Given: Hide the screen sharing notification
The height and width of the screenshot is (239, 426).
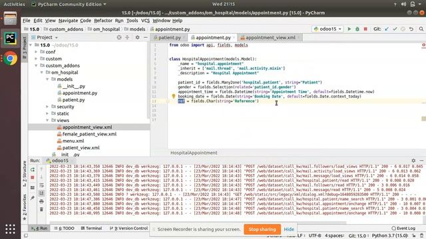Looking at the screenshot, I should point(289,229).
